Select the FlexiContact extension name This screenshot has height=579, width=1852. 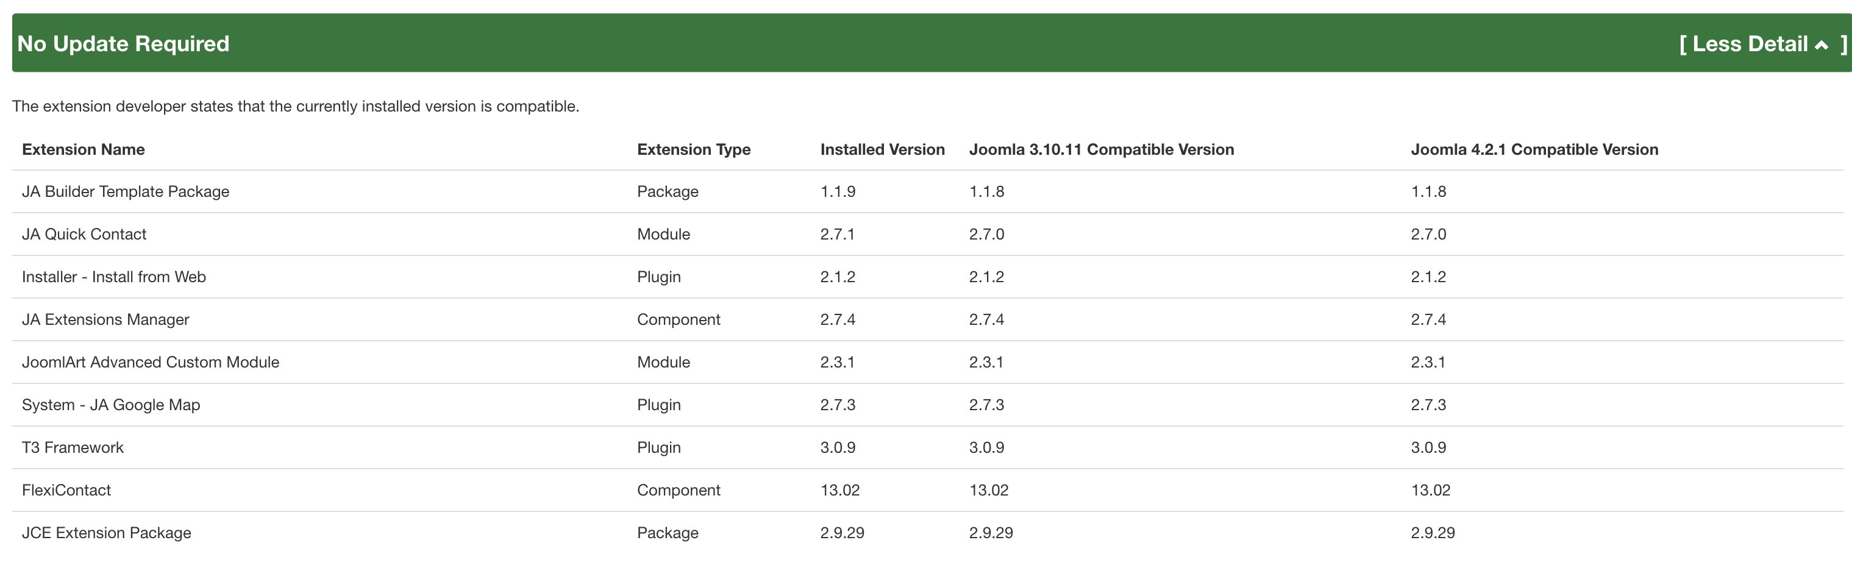[66, 490]
